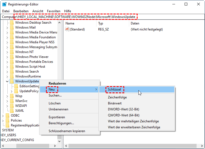The height and width of the screenshot is (149, 205).
Task: Click the Policies folder icon
Action: (x=8, y=120)
